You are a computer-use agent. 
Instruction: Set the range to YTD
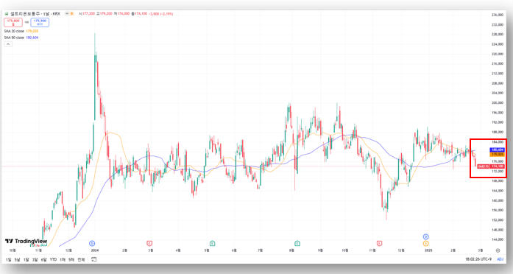tap(53, 259)
